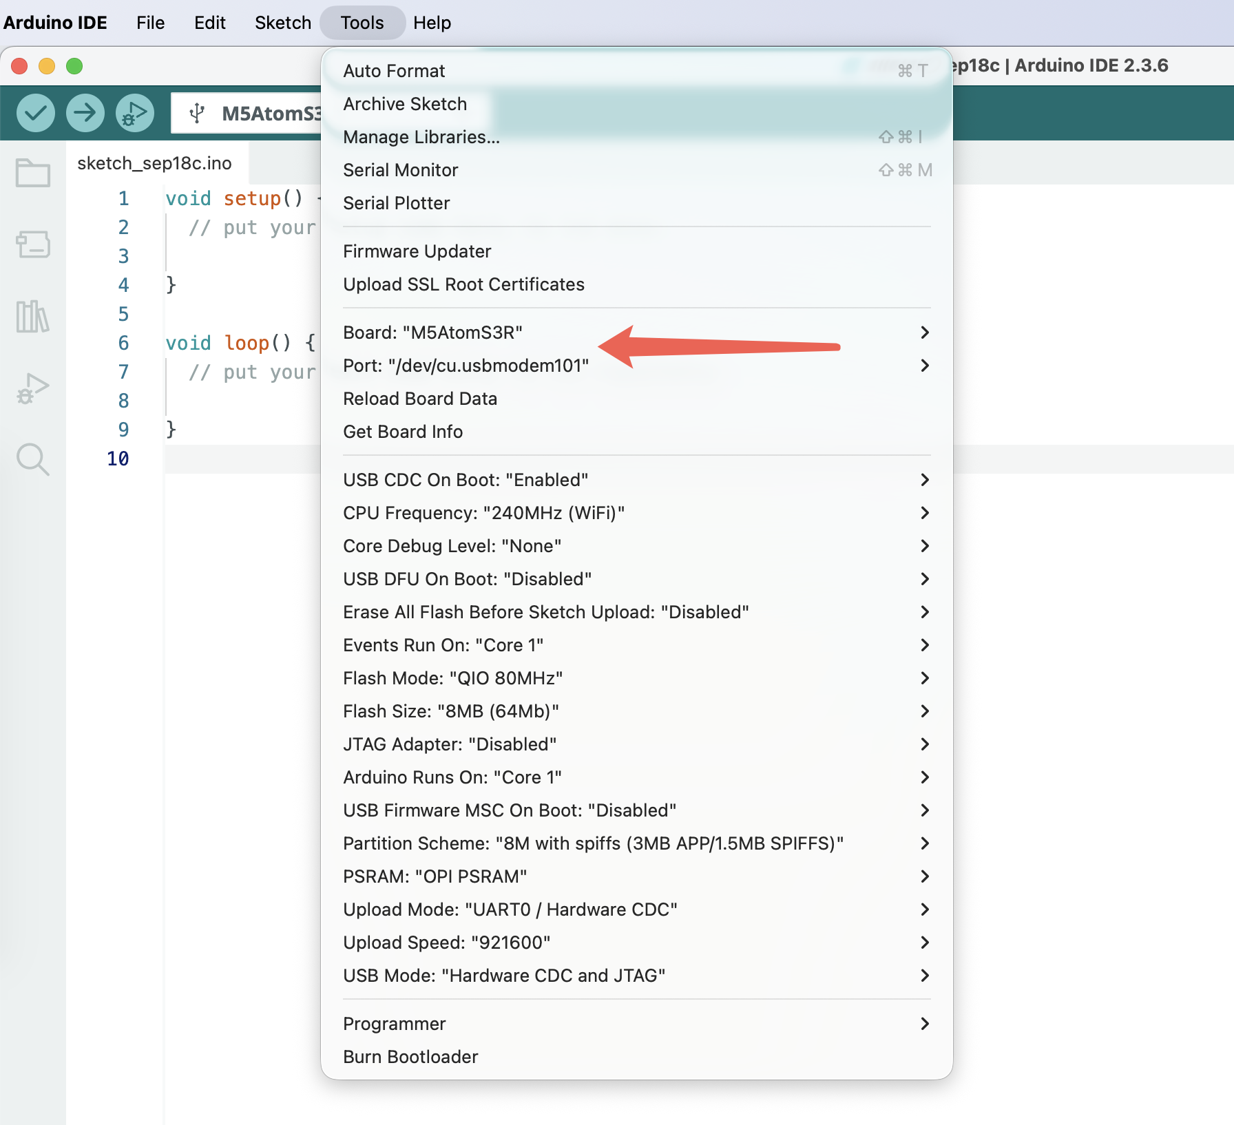Expand Core Debug Level submenu

637,546
